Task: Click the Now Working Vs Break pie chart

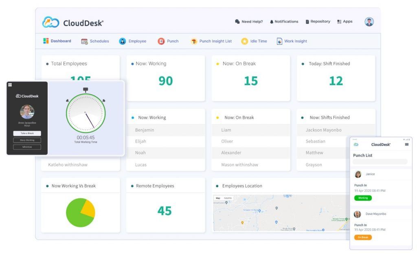Action: pyautogui.click(x=80, y=212)
